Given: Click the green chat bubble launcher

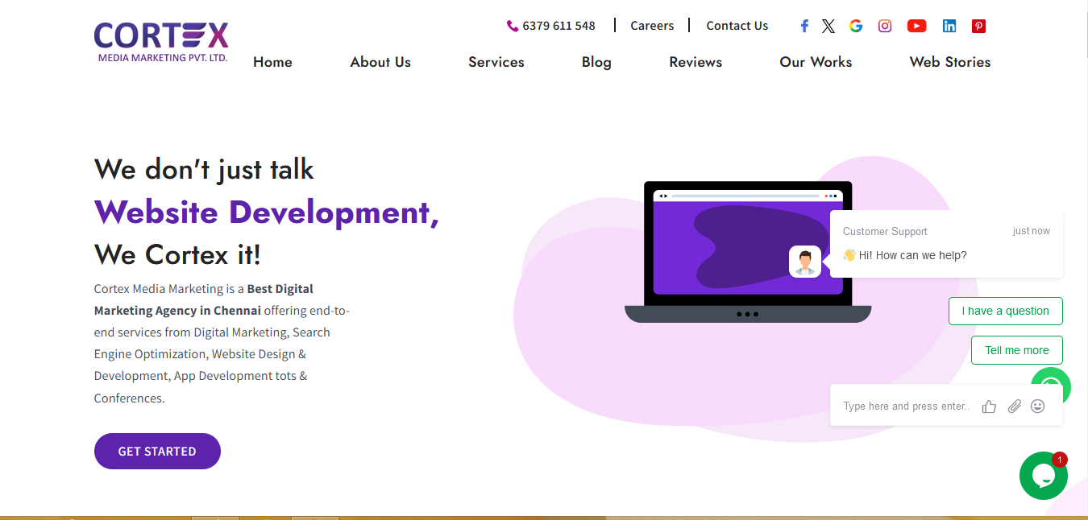Looking at the screenshot, I should click(x=1044, y=476).
